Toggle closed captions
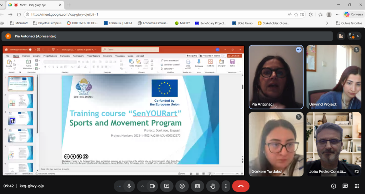Image resolution: width=365 pixels, height=194 pixels. click(x=197, y=186)
